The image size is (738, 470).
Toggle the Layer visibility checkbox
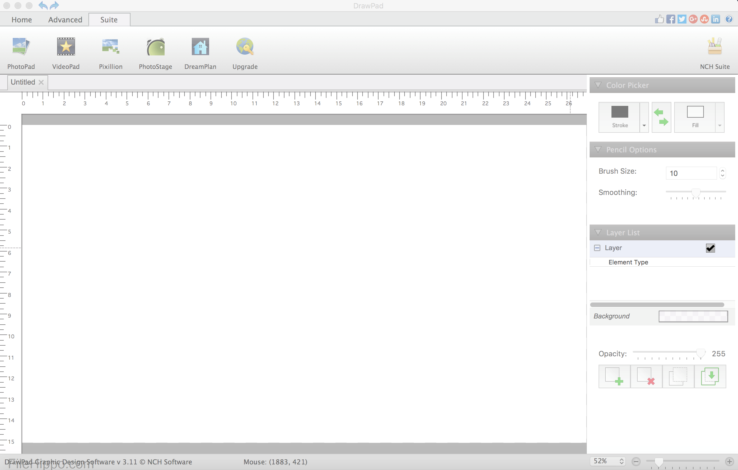pyautogui.click(x=711, y=248)
